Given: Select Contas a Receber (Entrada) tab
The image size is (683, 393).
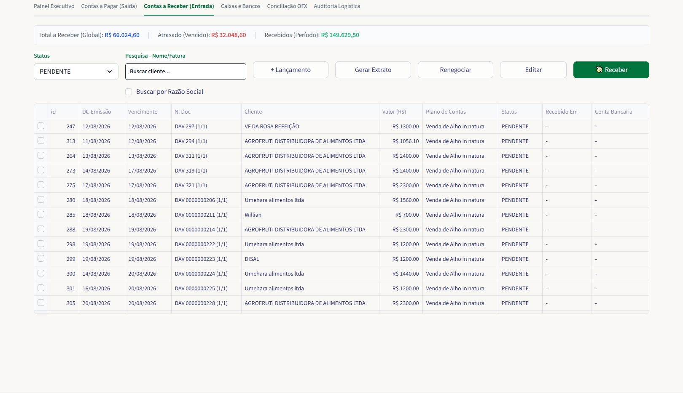Looking at the screenshot, I should click(179, 6).
